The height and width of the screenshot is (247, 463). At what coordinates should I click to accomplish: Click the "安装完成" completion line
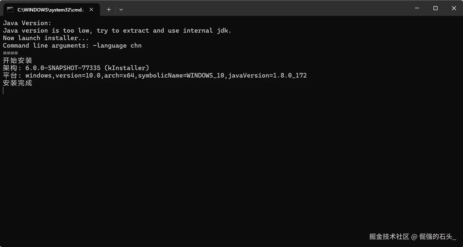[x=17, y=83]
